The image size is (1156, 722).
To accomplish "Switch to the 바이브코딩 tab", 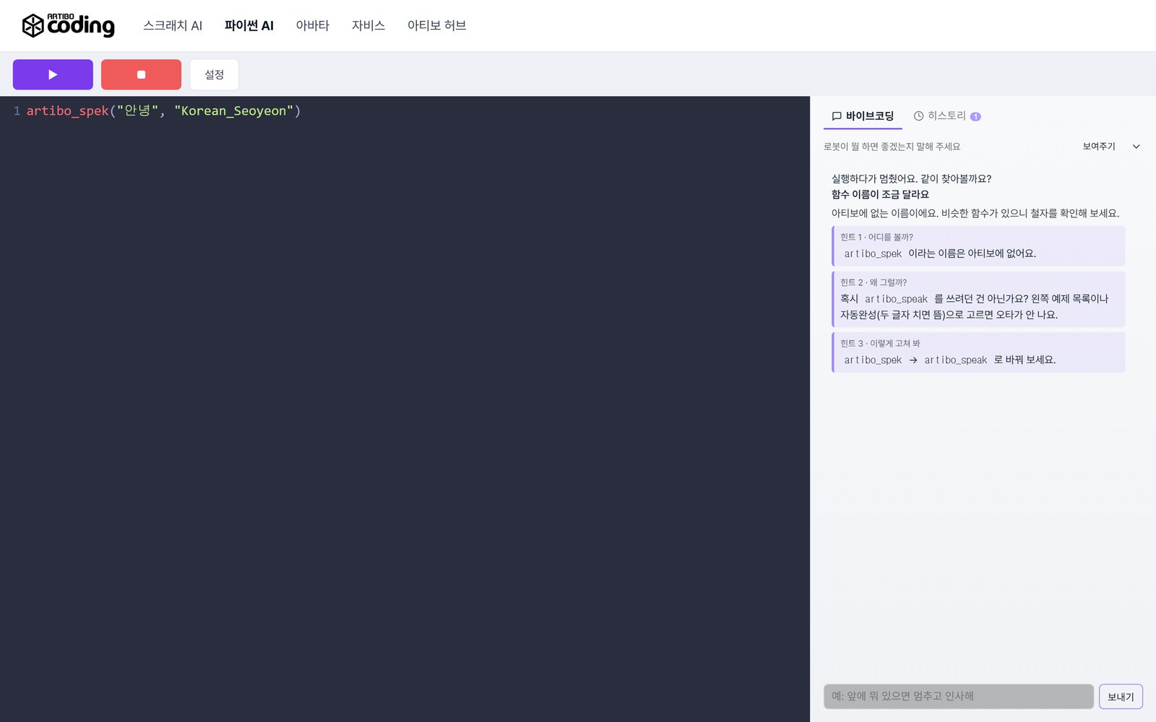I will click(863, 116).
